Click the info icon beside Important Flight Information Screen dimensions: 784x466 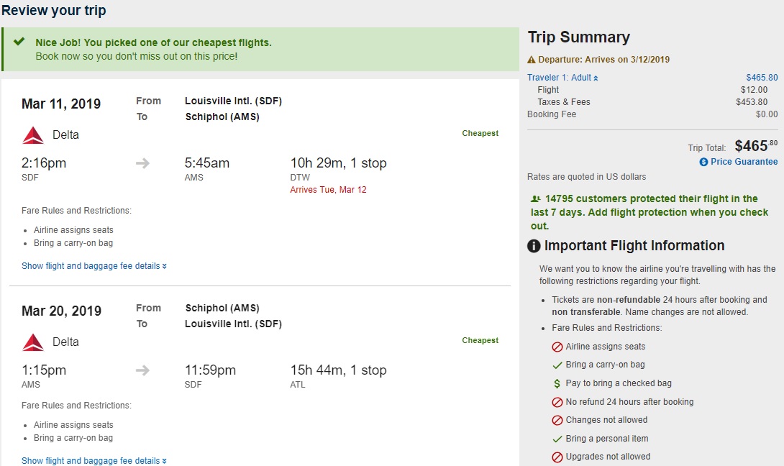(534, 246)
